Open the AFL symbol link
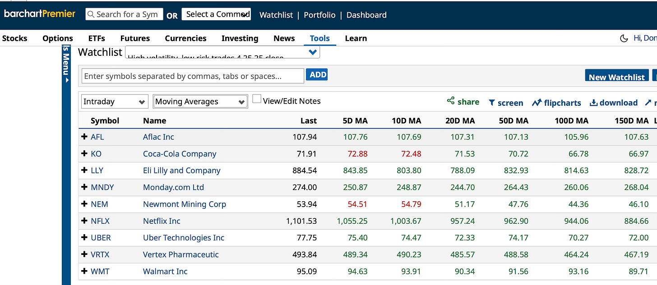Screen dimensions: 657x285 pyautogui.click(x=97, y=137)
